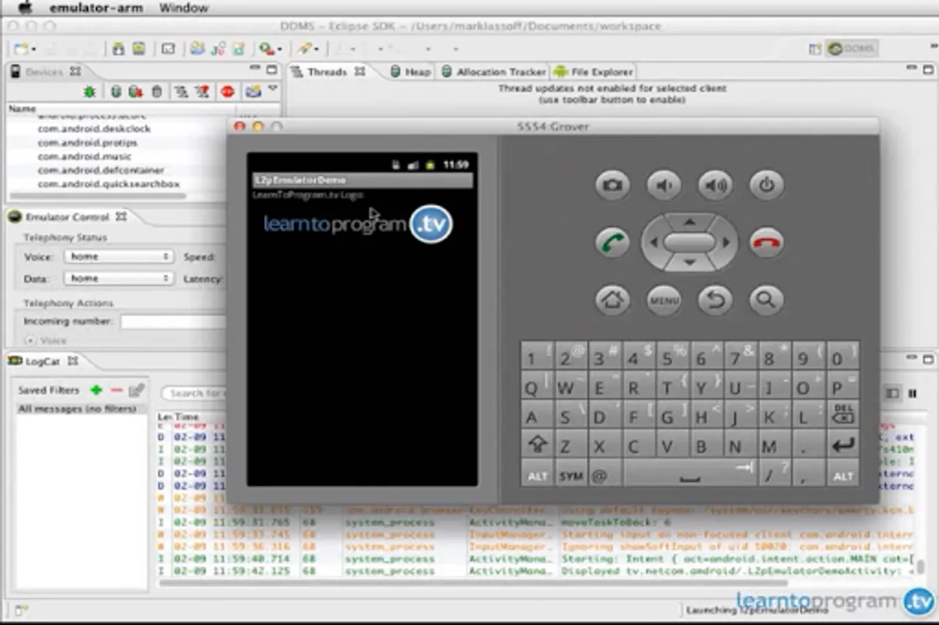Toggle the shift key on emulator keyboard
This screenshot has width=939, height=625.
(537, 444)
